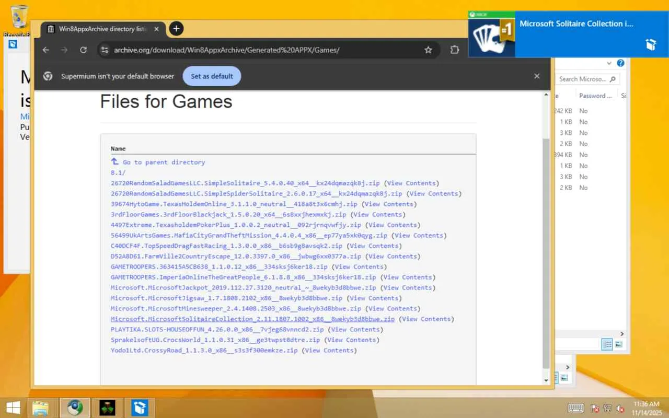Open the browser Extensions puzzle icon

455,50
